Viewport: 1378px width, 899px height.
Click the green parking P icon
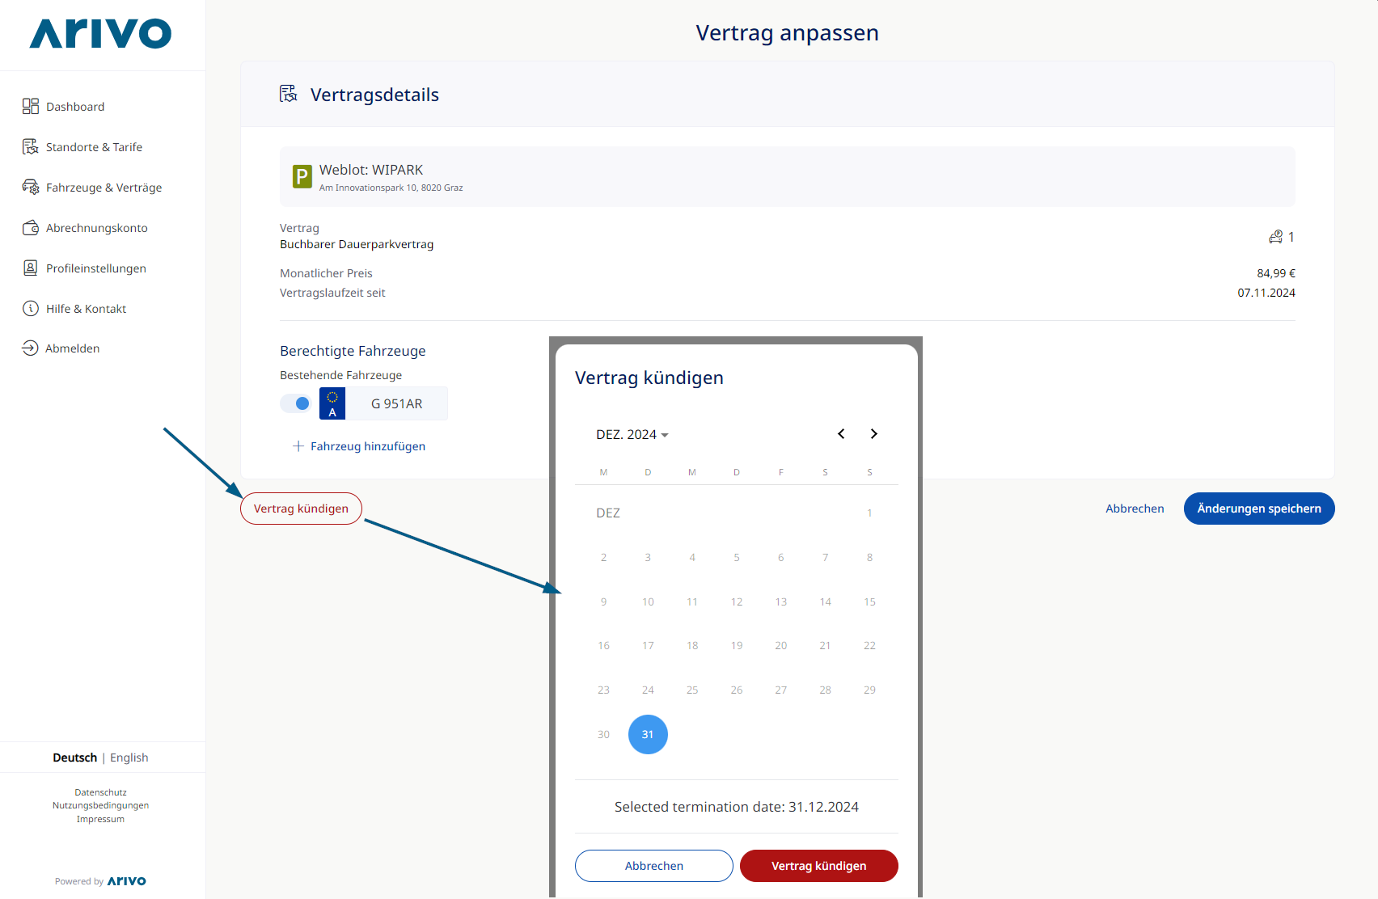click(x=302, y=176)
